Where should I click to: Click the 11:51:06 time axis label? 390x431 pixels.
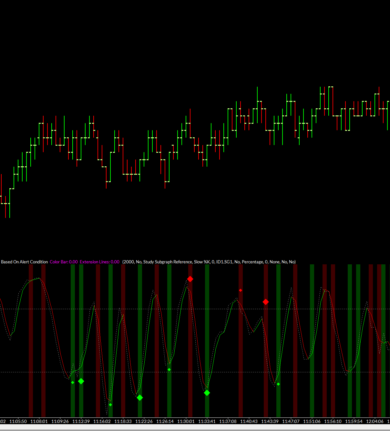coord(312,421)
